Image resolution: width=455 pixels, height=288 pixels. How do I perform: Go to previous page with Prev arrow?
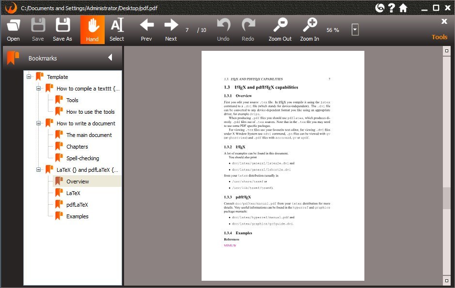point(146,30)
